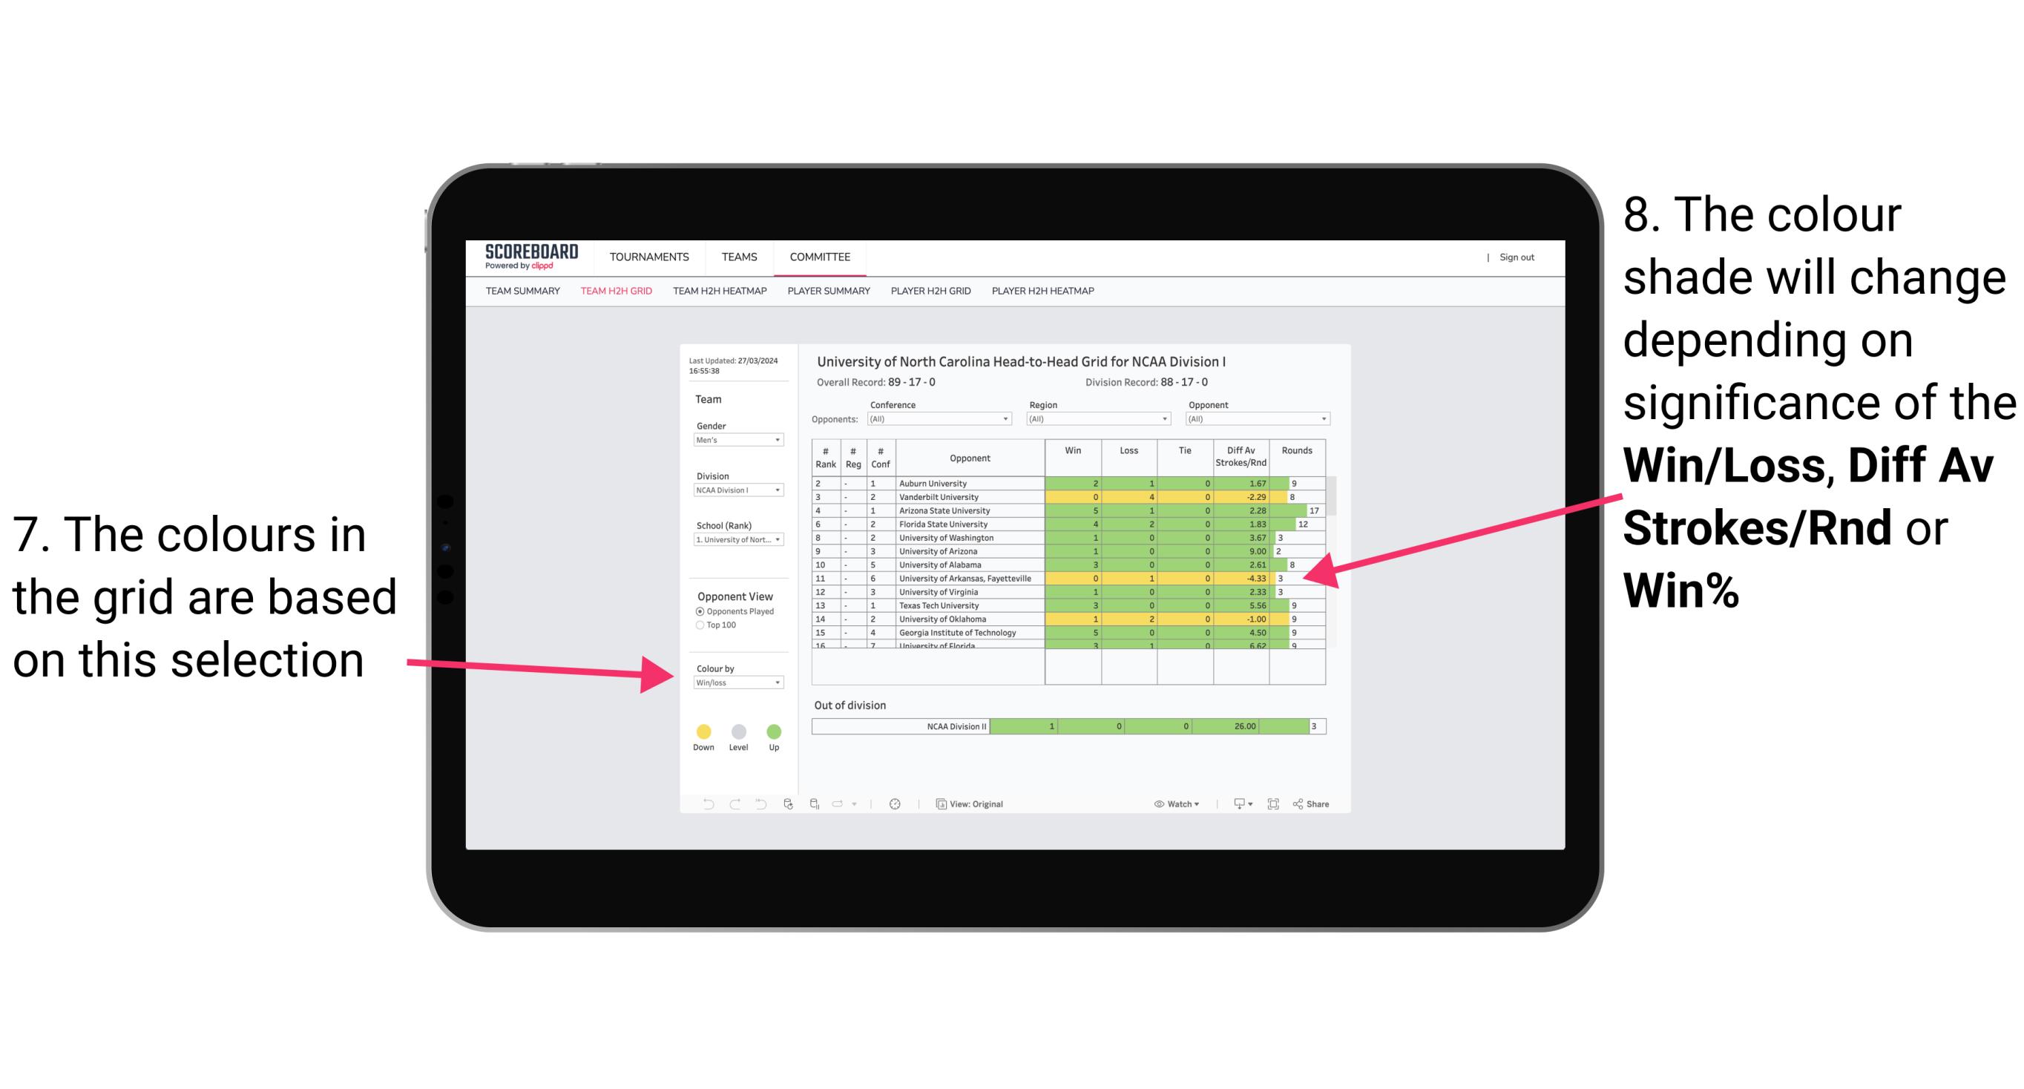
Task: Click the Watch button icon
Action: tap(1156, 803)
